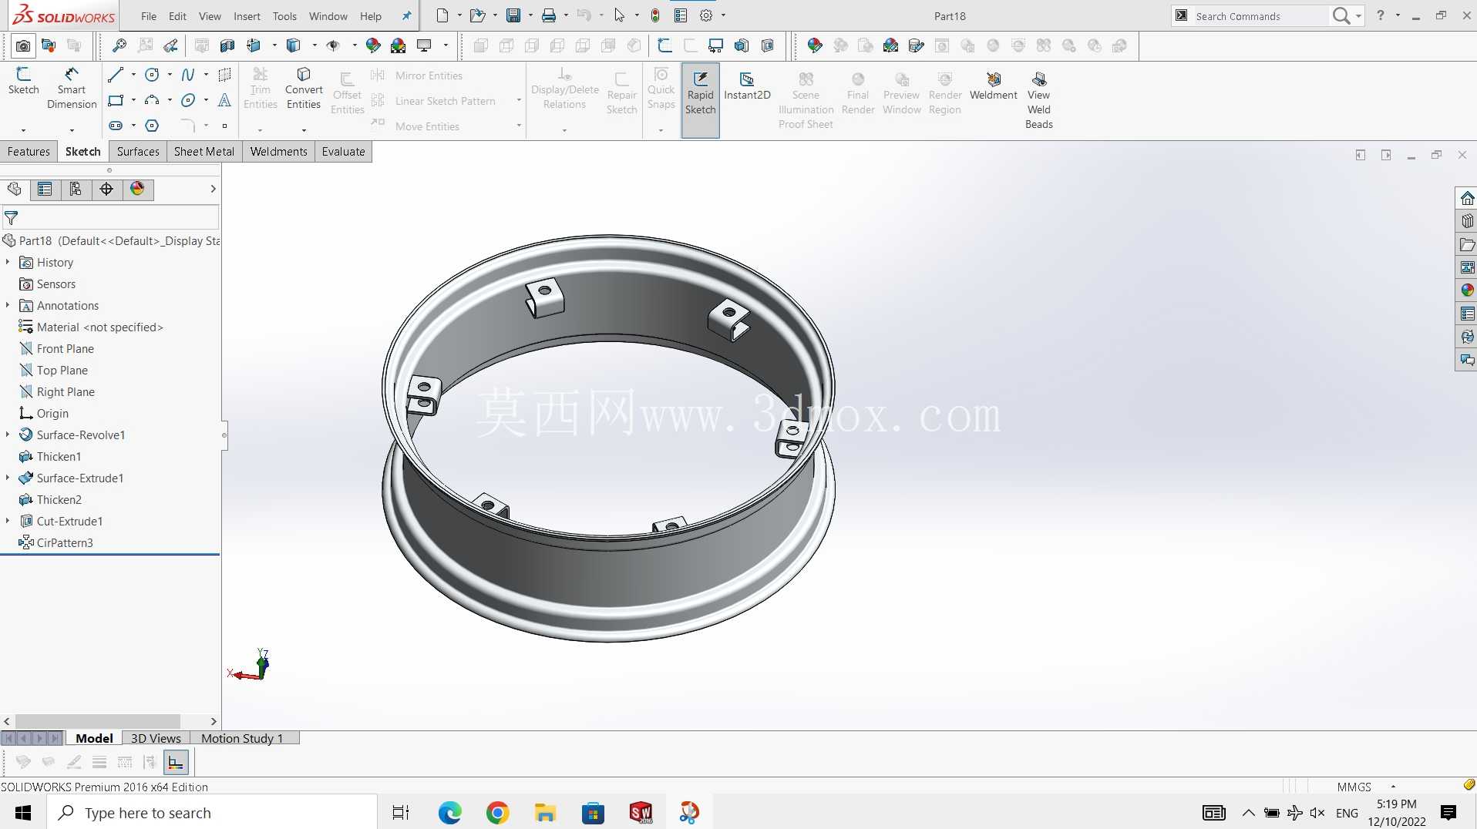Toggle Instant2D mode
Viewport: 1477px width, 829px height.
coord(747,86)
